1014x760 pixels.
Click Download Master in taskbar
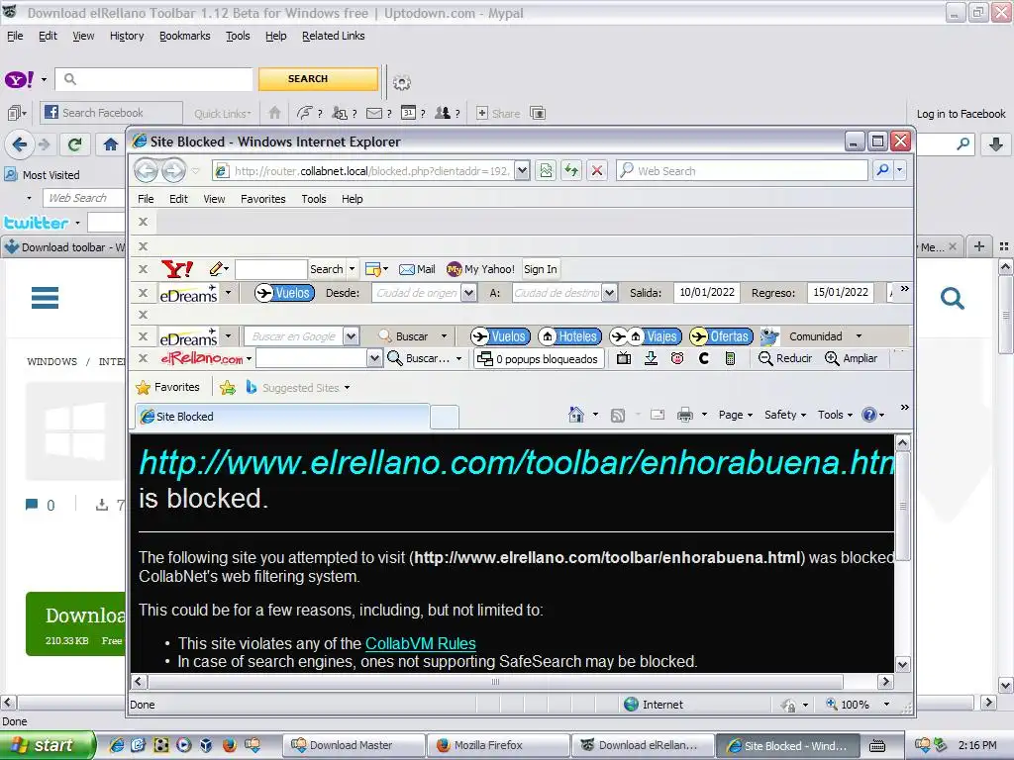[355, 745]
